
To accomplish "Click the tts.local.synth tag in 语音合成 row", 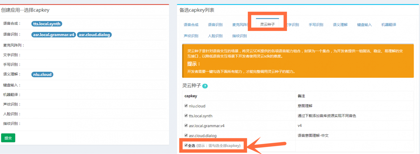I will tap(47, 24).
